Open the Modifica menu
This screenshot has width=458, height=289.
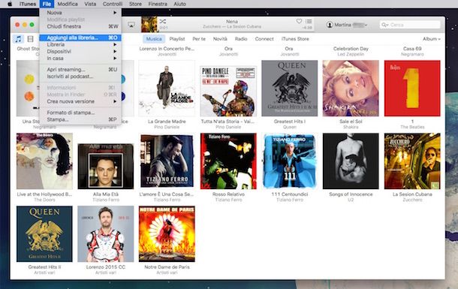click(68, 4)
